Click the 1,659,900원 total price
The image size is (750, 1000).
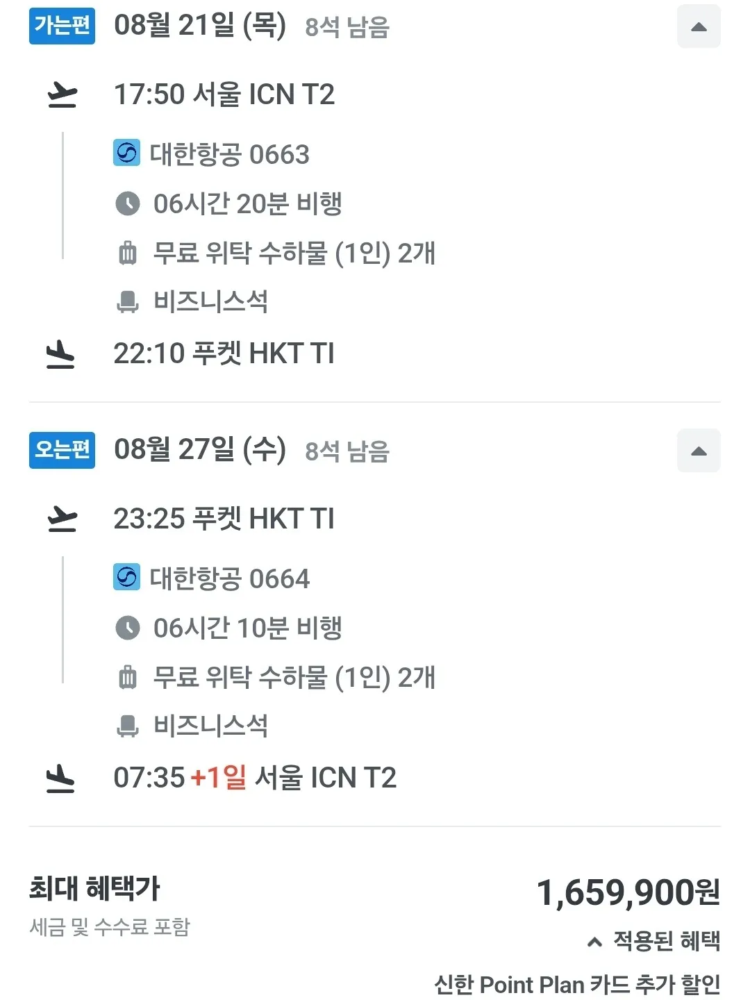pyautogui.click(x=628, y=892)
